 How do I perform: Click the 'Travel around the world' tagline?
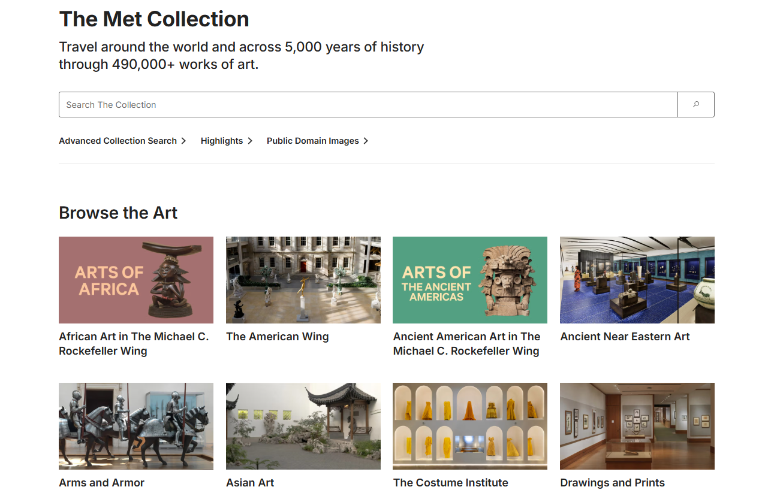coord(242,56)
